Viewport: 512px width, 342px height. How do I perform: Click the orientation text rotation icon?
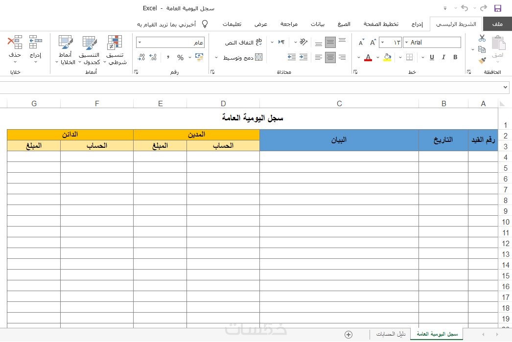(x=303, y=42)
